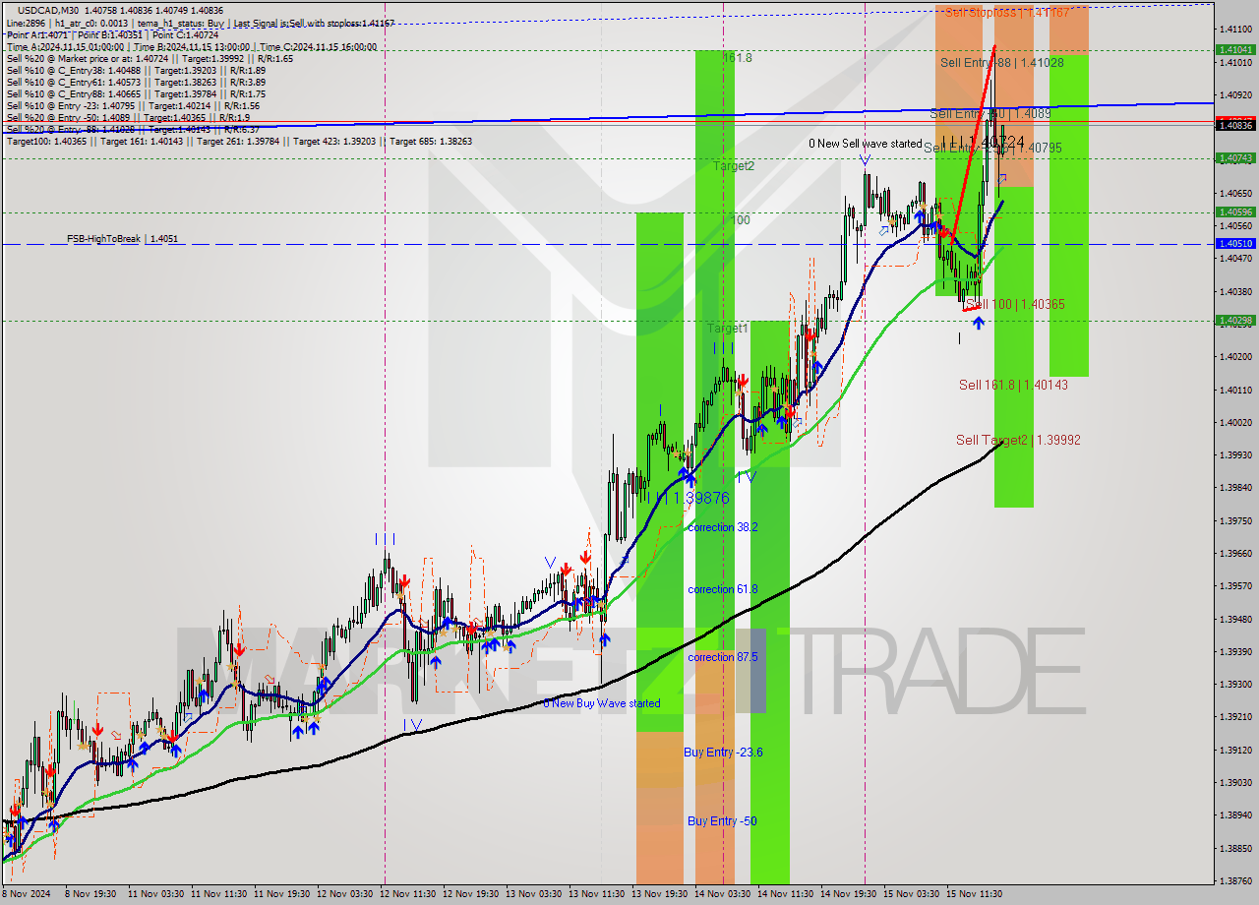Click '12 Nov 11:30' on time axis
This screenshot has width=1259, height=905.
(409, 894)
